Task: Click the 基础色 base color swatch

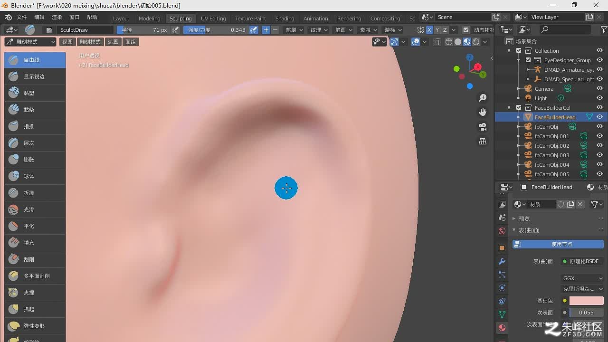Action: [586, 301]
